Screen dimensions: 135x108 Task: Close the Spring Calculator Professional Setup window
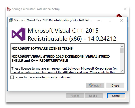(125, 9)
